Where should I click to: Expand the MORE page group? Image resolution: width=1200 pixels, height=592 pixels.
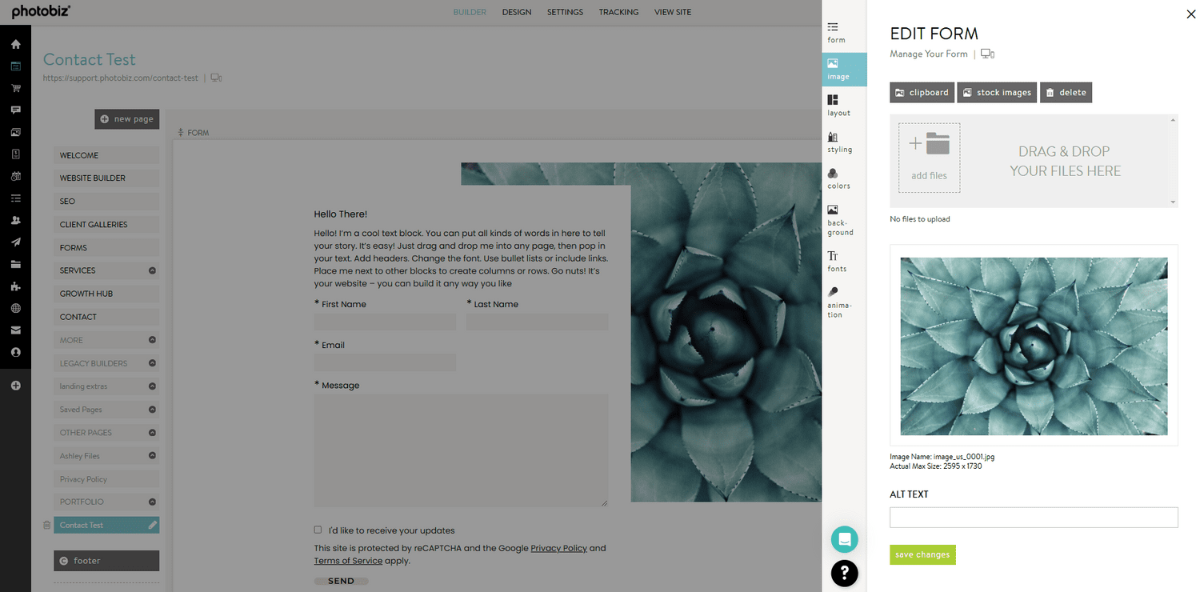pos(152,340)
